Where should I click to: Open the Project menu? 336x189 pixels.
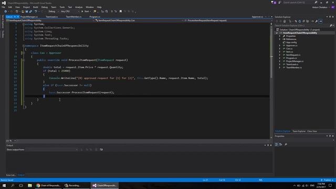click(x=26, y=7)
